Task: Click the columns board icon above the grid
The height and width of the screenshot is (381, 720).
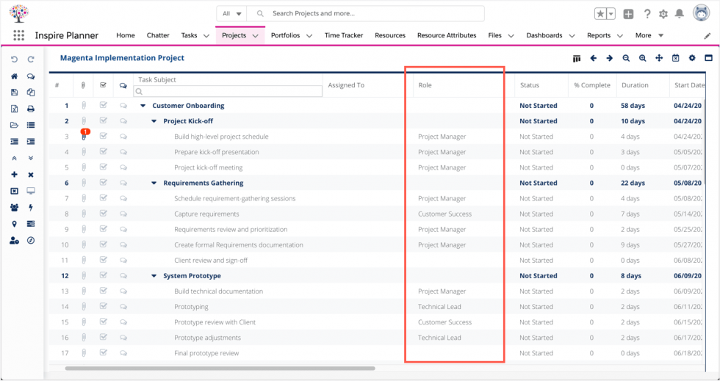Action: [577, 58]
